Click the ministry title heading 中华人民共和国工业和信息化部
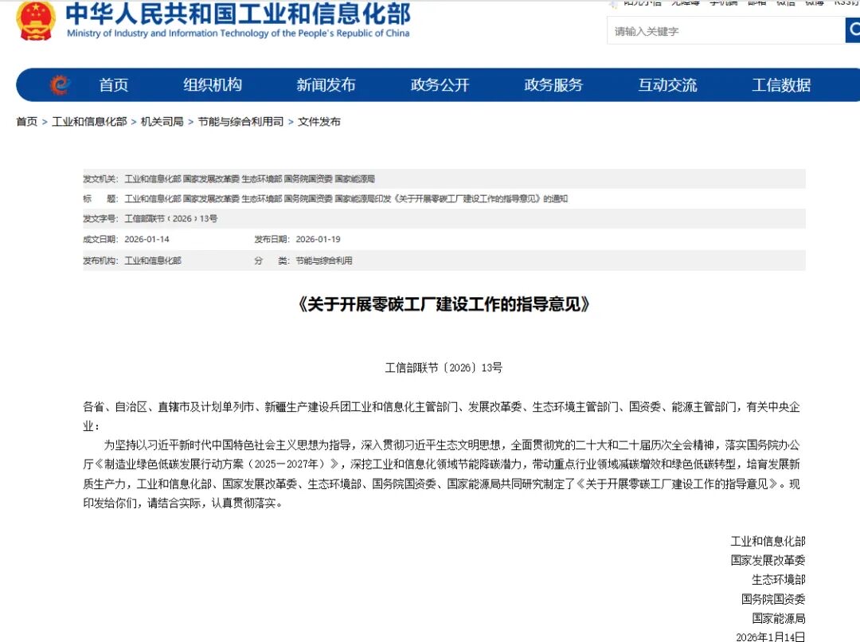Viewport: 860px width, 642px height. (238, 14)
